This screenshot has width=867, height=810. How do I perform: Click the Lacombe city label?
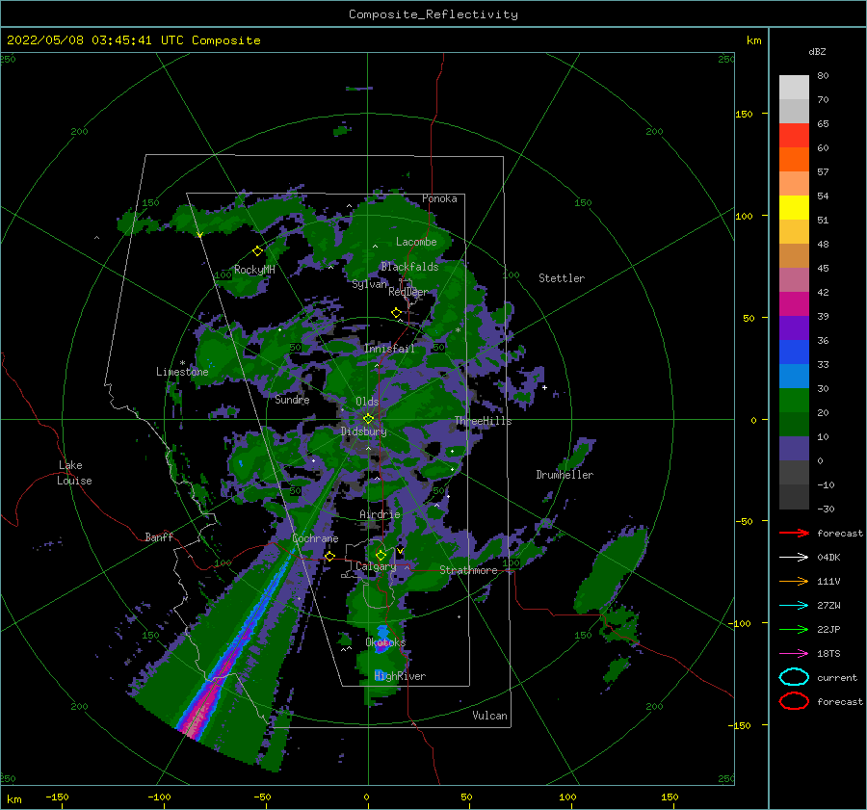click(416, 242)
